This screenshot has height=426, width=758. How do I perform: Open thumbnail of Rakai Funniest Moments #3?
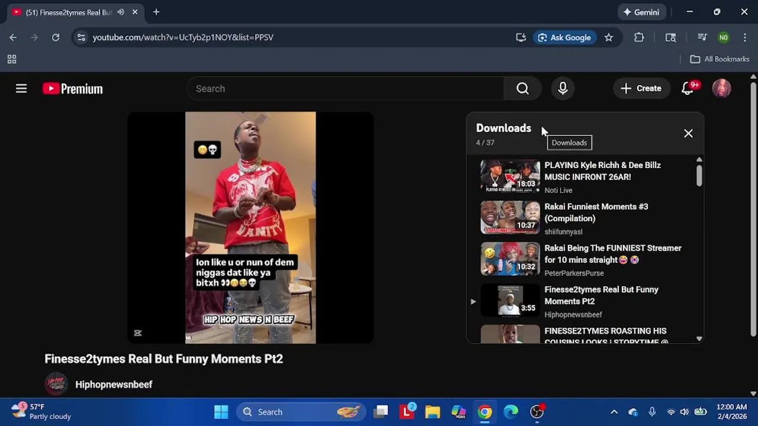click(x=510, y=218)
